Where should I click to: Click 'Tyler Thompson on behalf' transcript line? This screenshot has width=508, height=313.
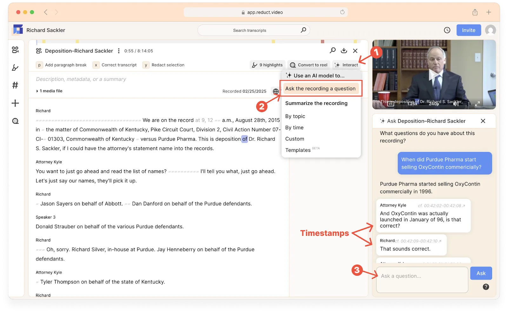(x=103, y=282)
